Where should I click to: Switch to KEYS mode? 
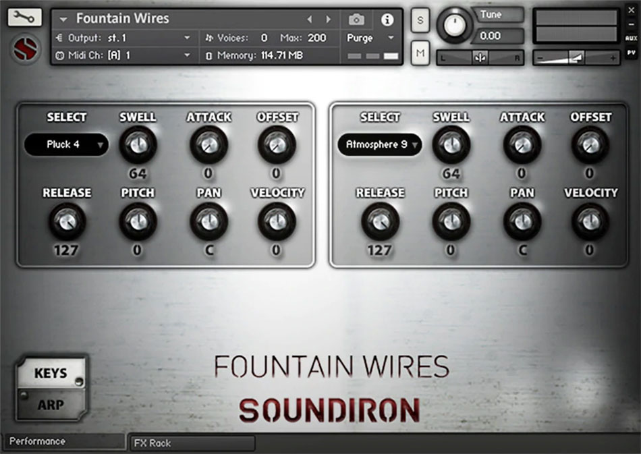[51, 372]
